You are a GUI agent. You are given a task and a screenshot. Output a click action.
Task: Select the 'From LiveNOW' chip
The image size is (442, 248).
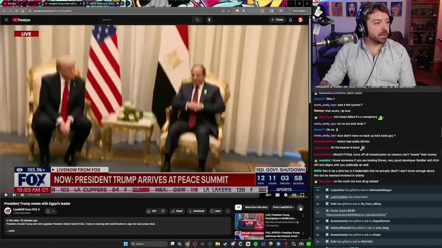point(283,207)
